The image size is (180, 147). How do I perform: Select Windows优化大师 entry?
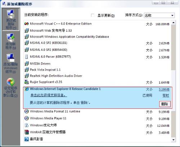tap(43, 125)
